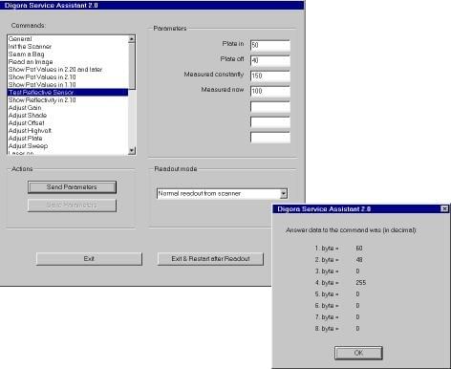The height and width of the screenshot is (369, 451).
Task: Click the Plate in input field
Action: coord(270,45)
